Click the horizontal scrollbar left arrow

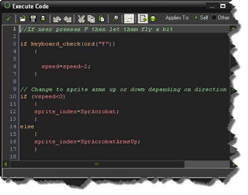(6, 164)
